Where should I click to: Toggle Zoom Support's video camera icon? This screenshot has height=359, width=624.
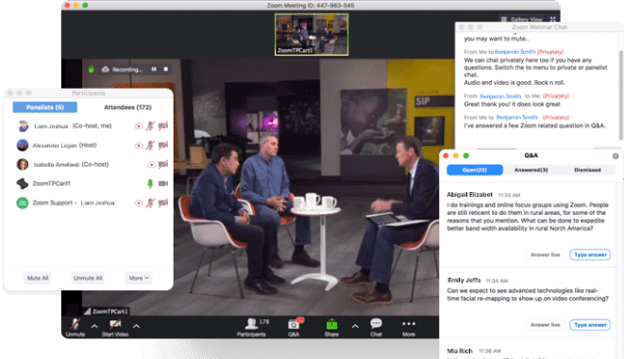[x=162, y=203]
